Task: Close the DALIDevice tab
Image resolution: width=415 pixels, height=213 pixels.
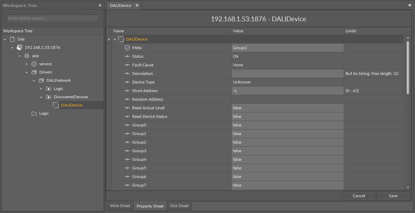Action: 137,5
